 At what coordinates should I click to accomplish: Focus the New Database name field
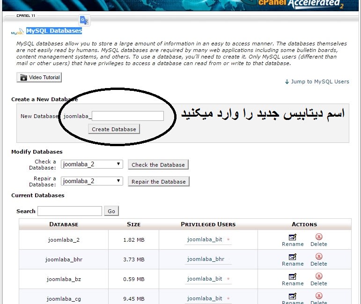(128, 116)
